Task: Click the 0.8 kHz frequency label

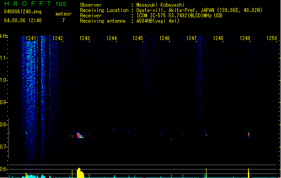Action: (x=3, y=125)
